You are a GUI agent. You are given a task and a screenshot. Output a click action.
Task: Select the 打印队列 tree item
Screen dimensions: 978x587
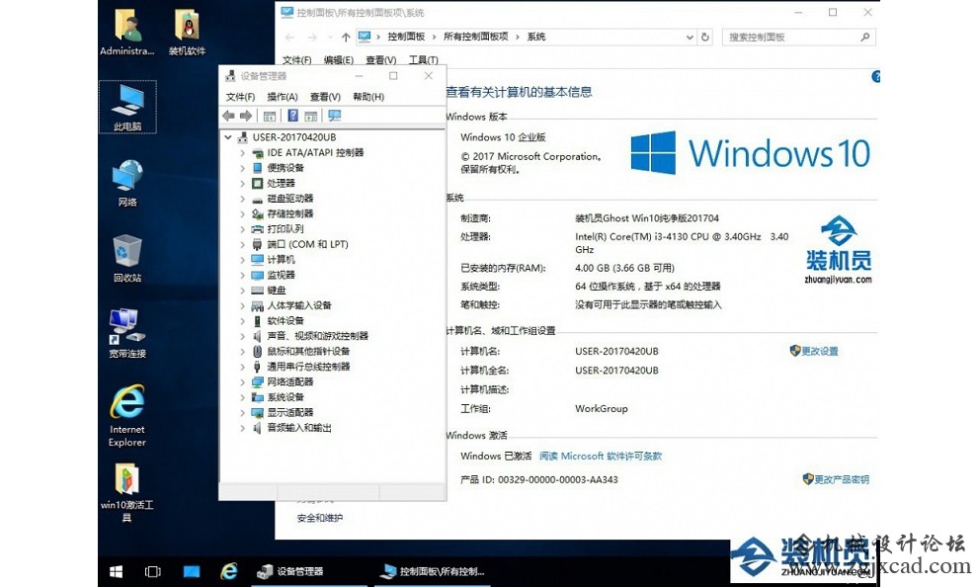click(x=278, y=229)
